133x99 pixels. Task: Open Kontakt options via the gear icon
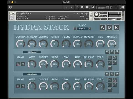coord(82,7)
